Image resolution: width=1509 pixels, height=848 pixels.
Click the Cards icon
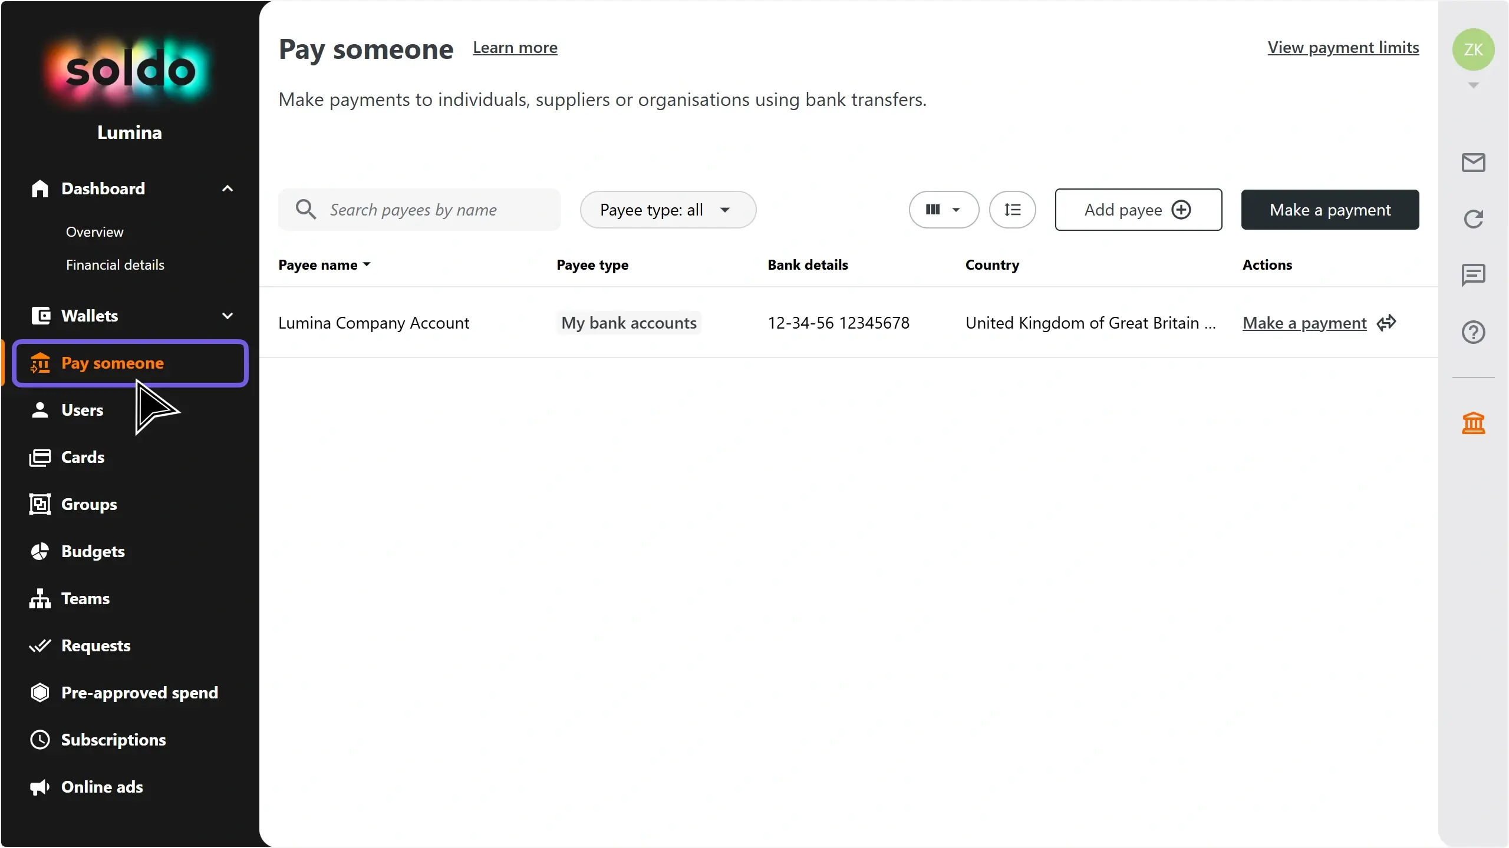point(39,458)
